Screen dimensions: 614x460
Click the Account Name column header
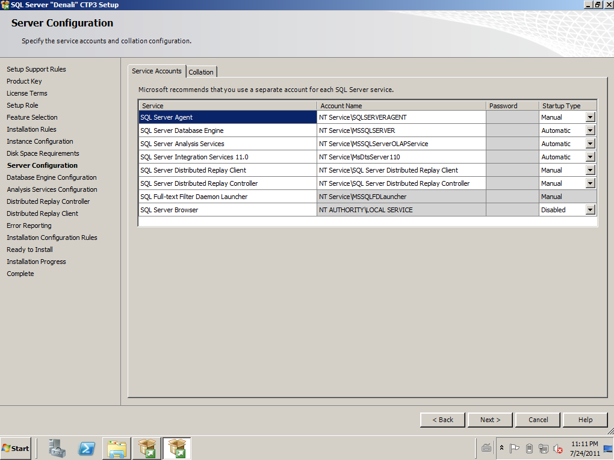coord(402,106)
